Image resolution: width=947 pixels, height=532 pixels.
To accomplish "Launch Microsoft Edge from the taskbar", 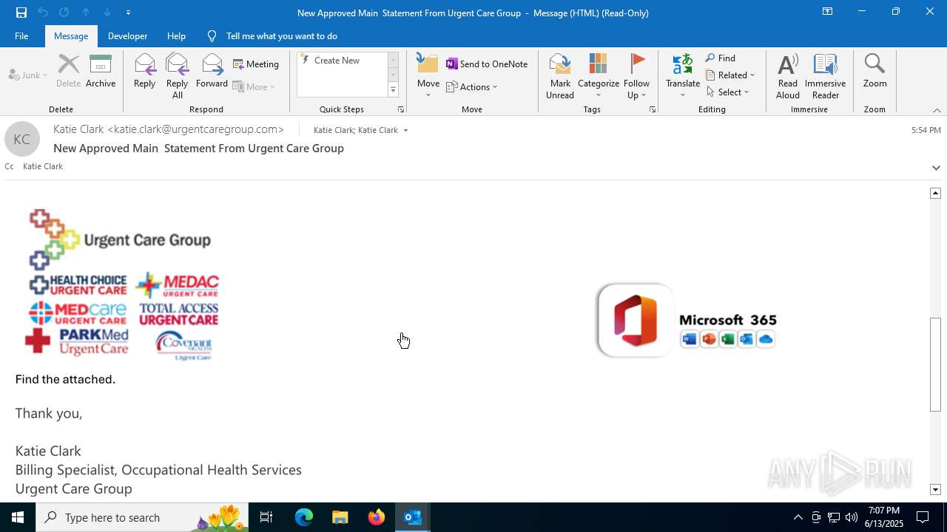I will (x=304, y=517).
